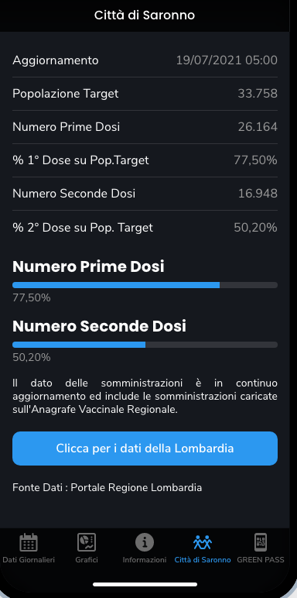Tap the Numero Prime Dosi 26.164 row
The image size is (297, 598).
pyautogui.click(x=145, y=127)
